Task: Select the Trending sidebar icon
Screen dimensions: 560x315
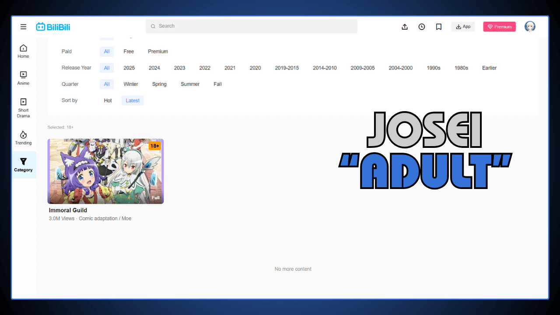Action: [23, 137]
